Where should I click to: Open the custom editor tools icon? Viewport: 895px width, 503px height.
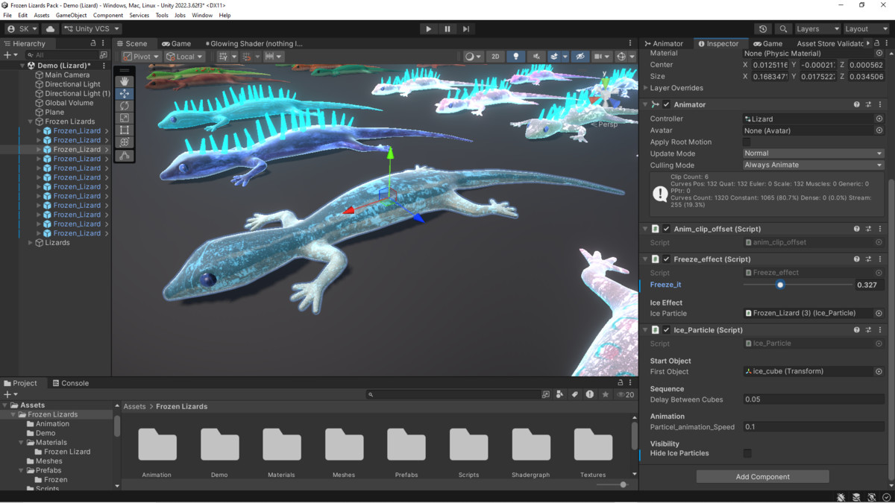pos(125,156)
